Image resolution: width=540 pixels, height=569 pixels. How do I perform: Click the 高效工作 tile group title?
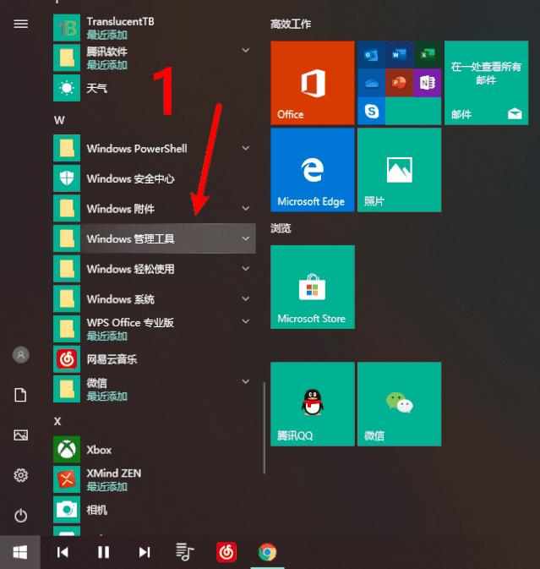(291, 25)
